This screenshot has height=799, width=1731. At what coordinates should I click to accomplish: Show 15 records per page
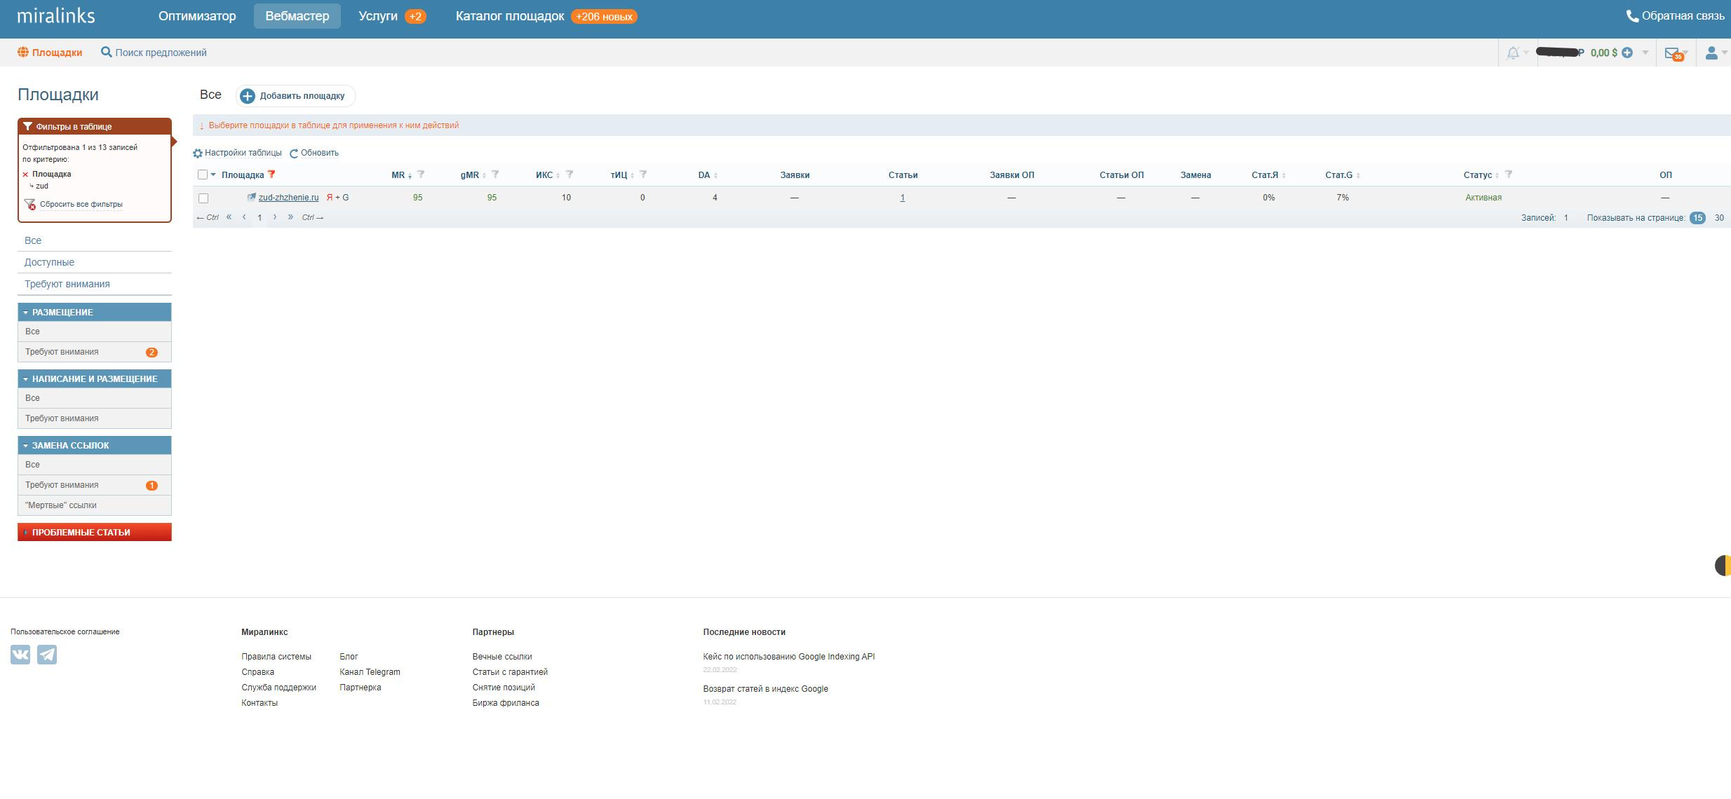pos(1697,218)
